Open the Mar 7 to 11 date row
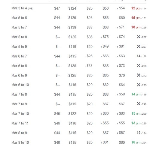This screenshot has height=150, width=159. 20,123
